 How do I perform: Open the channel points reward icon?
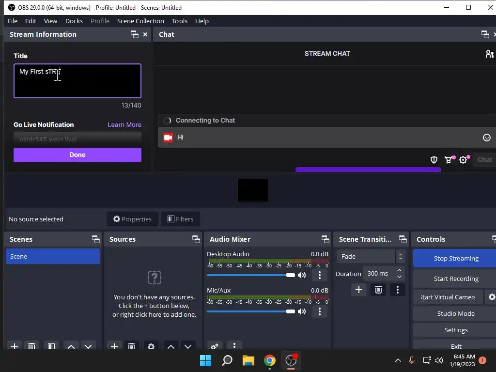pos(449,160)
